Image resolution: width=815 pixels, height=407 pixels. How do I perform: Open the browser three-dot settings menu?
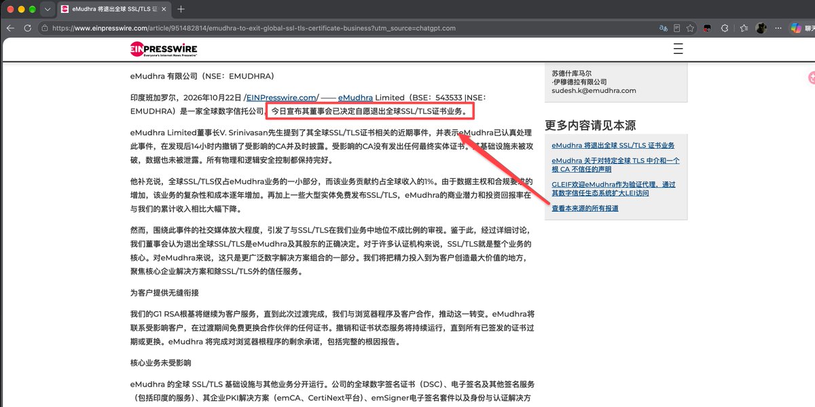point(780,29)
